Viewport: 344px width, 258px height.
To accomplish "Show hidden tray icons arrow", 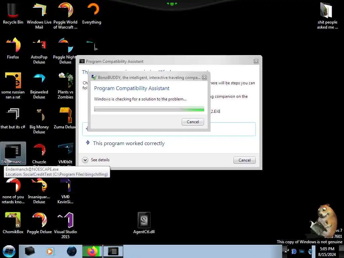I will coord(286,251).
